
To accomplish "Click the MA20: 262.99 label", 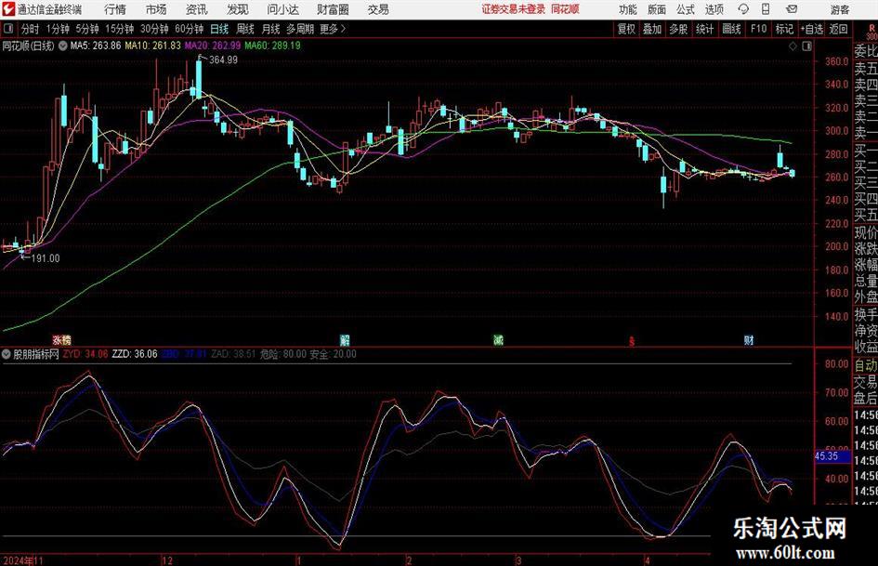I will pos(213,46).
